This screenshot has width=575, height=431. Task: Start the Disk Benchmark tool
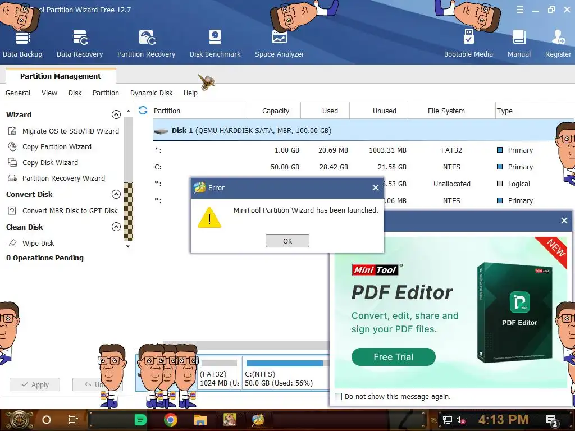pyautogui.click(x=215, y=44)
